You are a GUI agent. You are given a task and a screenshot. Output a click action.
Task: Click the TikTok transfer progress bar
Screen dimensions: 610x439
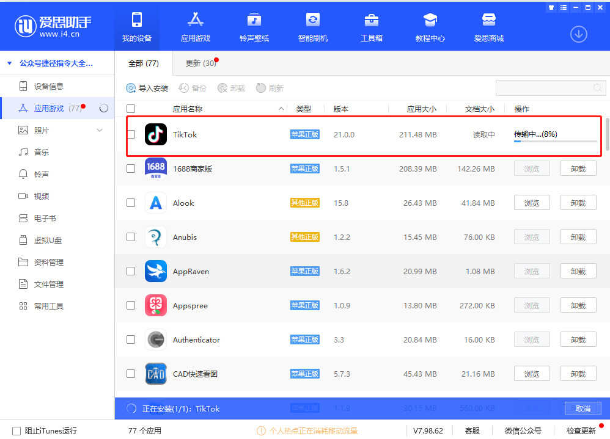coord(555,142)
